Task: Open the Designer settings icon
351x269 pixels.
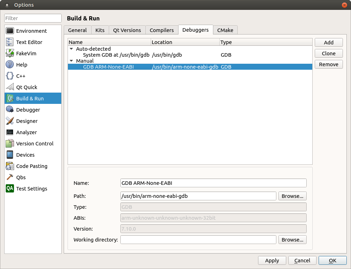Action: (10, 121)
